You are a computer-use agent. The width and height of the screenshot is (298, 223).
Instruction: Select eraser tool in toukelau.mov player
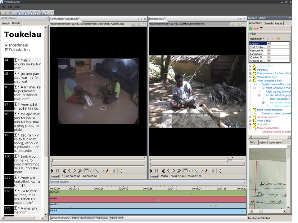click(x=201, y=171)
